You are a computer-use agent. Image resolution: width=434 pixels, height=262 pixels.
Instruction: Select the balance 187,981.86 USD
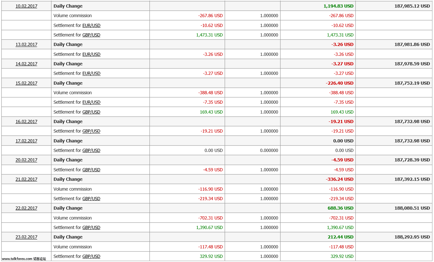tap(412, 44)
